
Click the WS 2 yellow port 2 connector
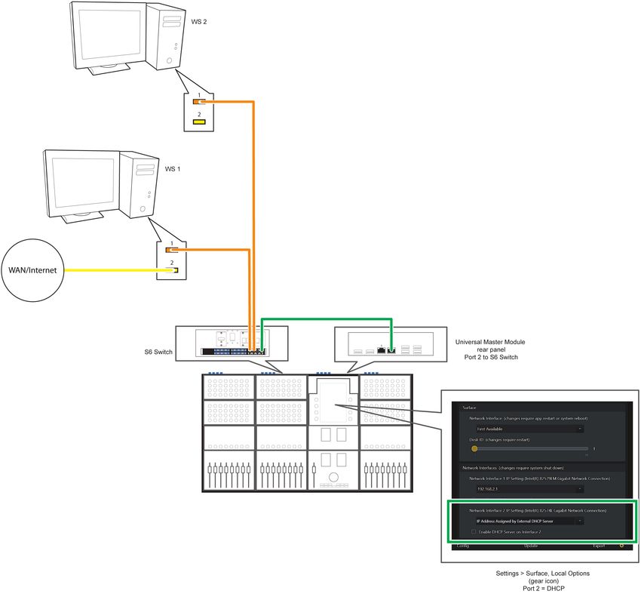[x=199, y=122]
